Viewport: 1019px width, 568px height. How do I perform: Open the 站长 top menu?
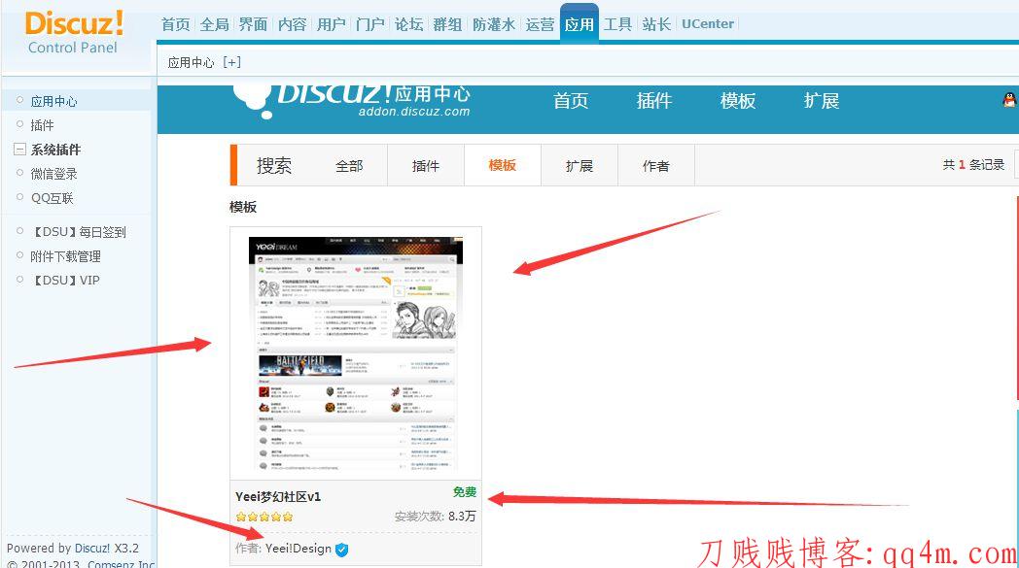coord(656,24)
